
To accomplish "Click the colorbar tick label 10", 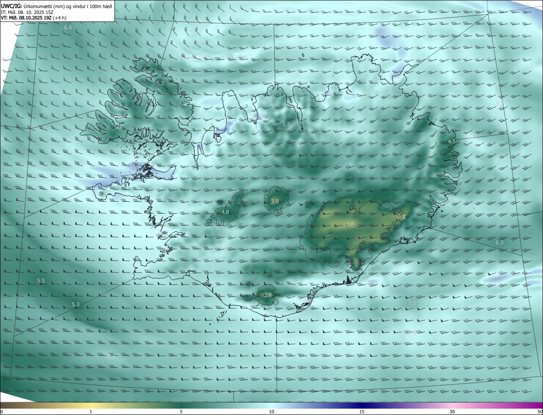I will tap(271, 412).
